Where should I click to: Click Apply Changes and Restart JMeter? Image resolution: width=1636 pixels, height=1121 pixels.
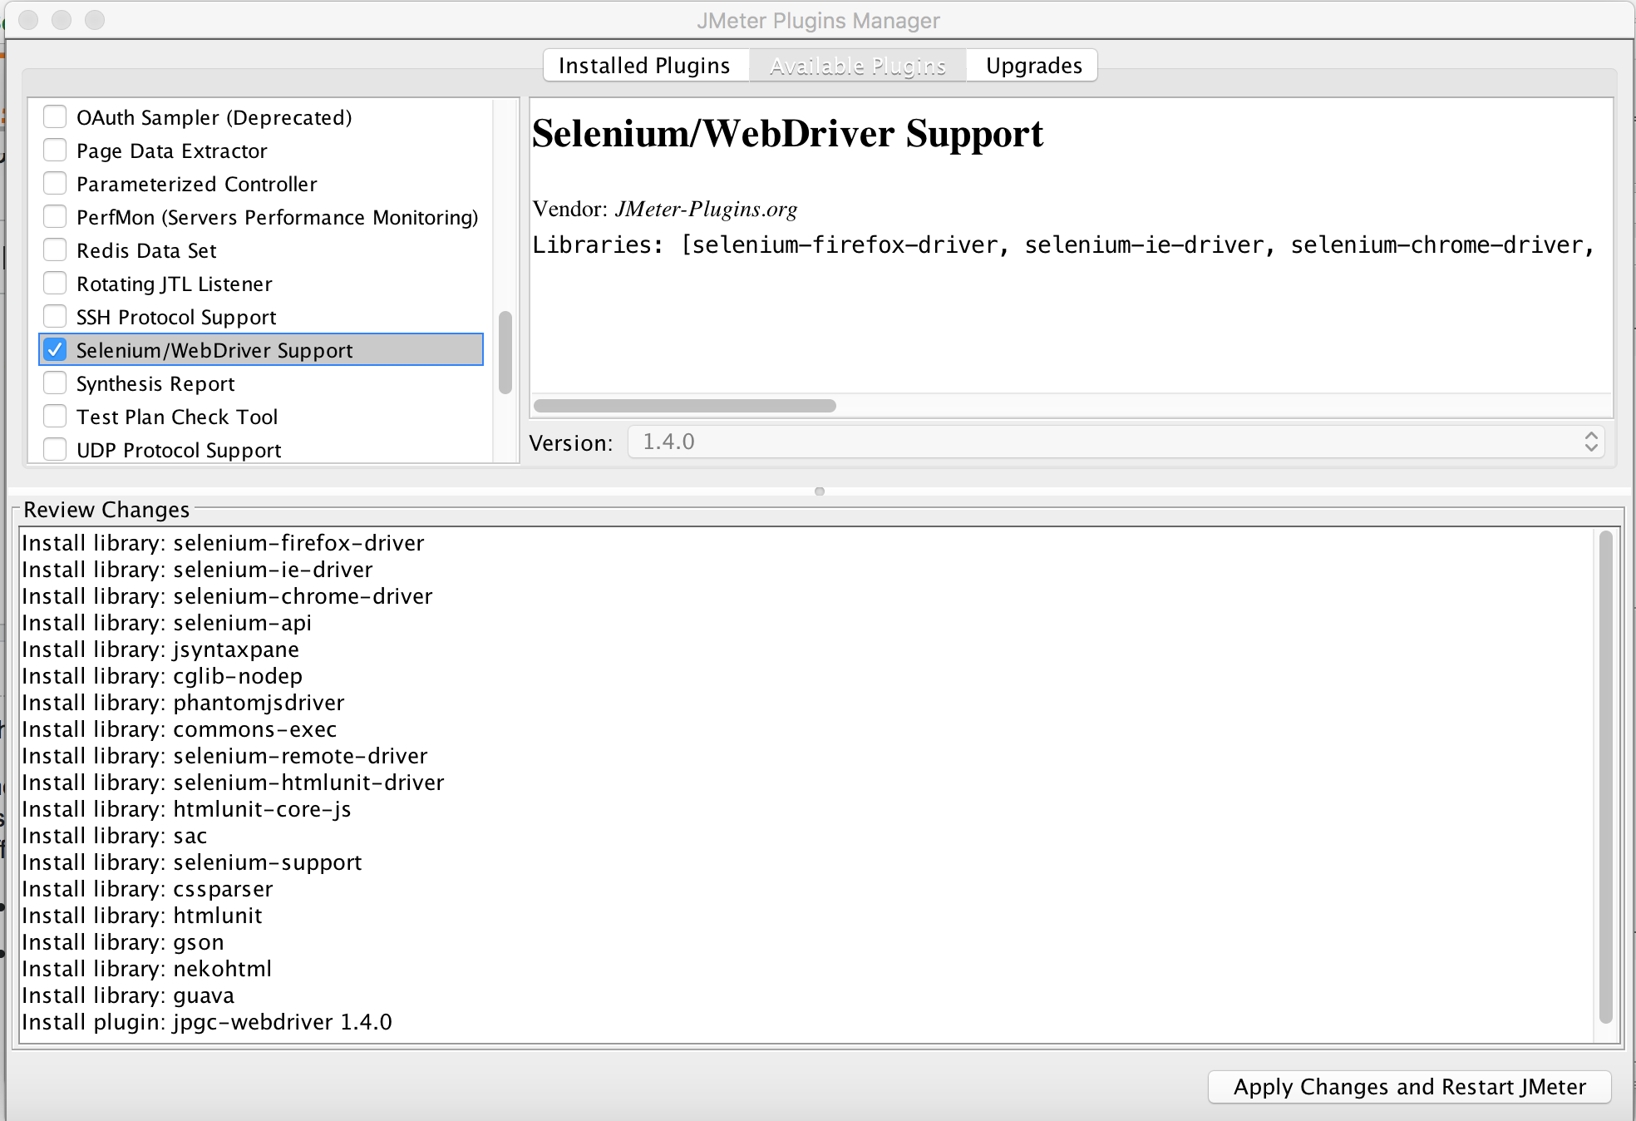click(x=1409, y=1087)
